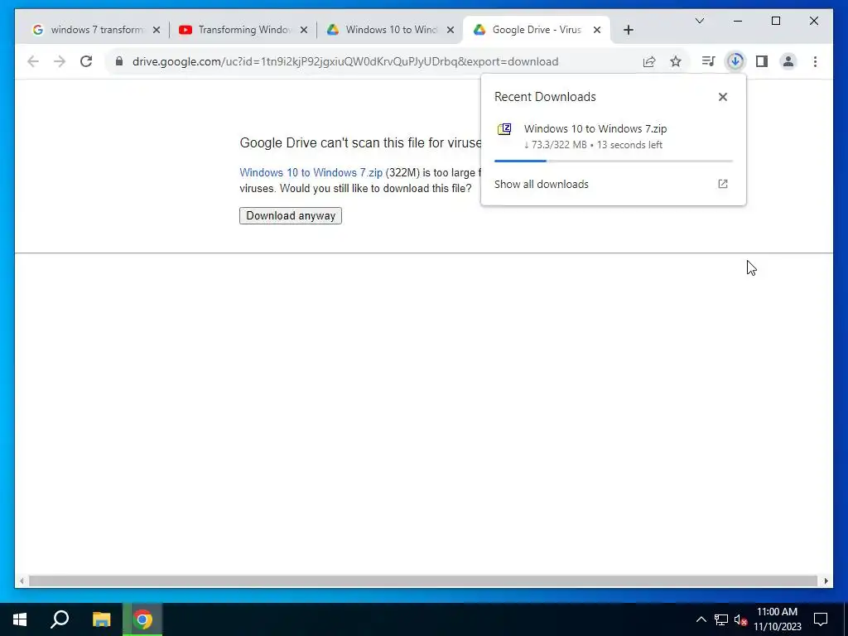The width and height of the screenshot is (848, 636).
Task: Click the 'Recent Downloads' heading
Action: pos(545,97)
